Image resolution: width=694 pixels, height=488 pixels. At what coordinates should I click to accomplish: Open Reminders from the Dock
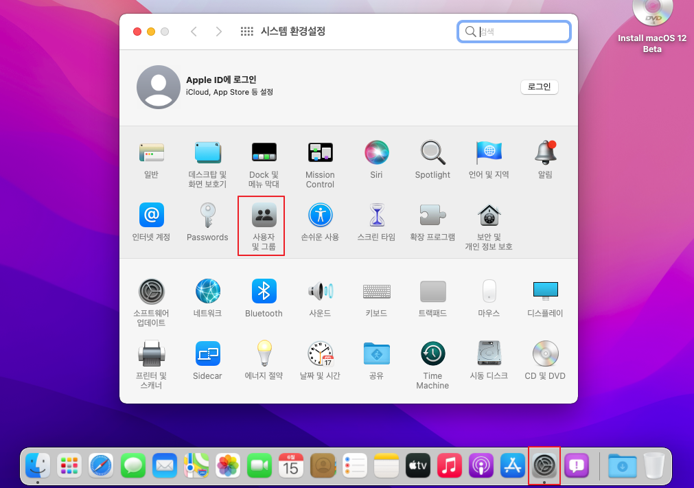coord(354,465)
